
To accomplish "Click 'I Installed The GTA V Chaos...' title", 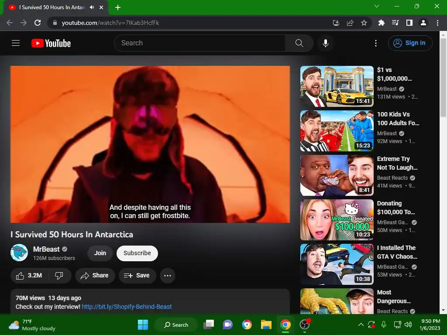I will 397,252.
